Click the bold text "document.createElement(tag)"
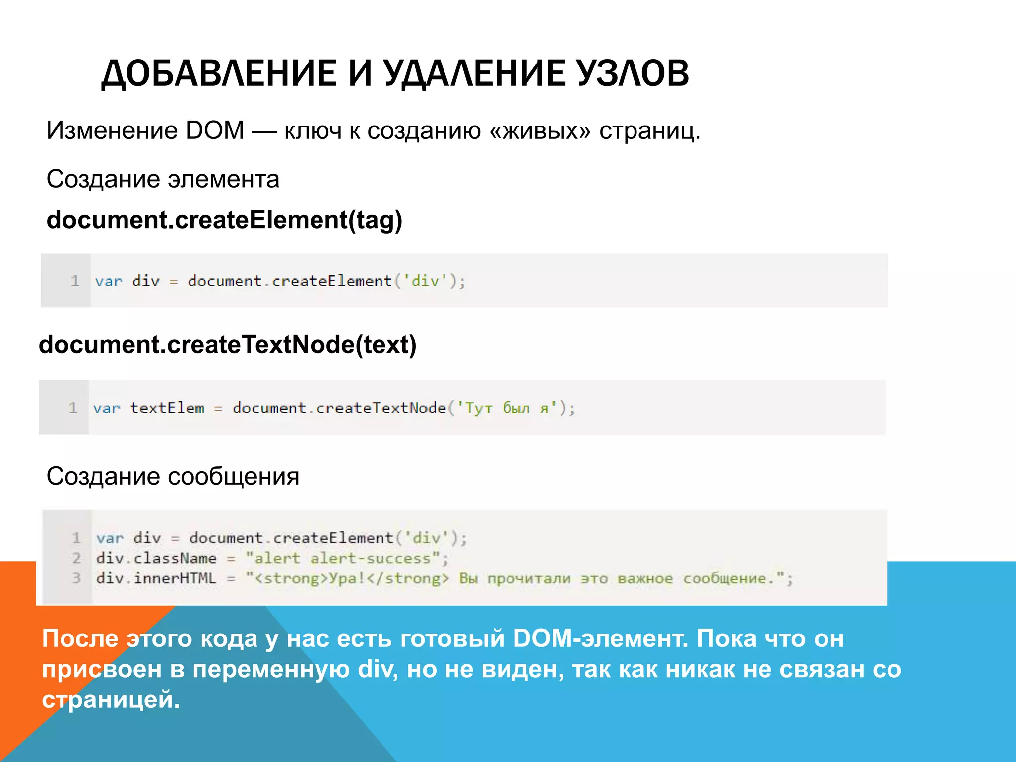 (224, 220)
